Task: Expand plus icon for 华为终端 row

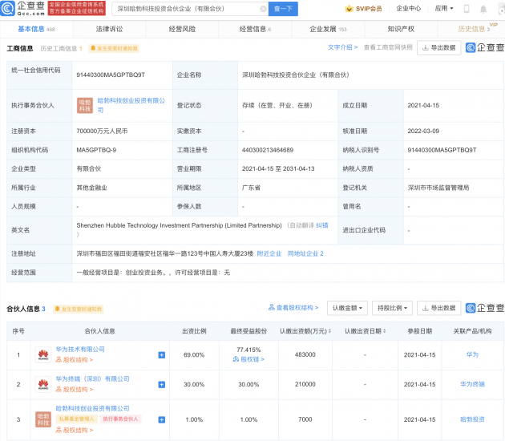Action: [162, 385]
